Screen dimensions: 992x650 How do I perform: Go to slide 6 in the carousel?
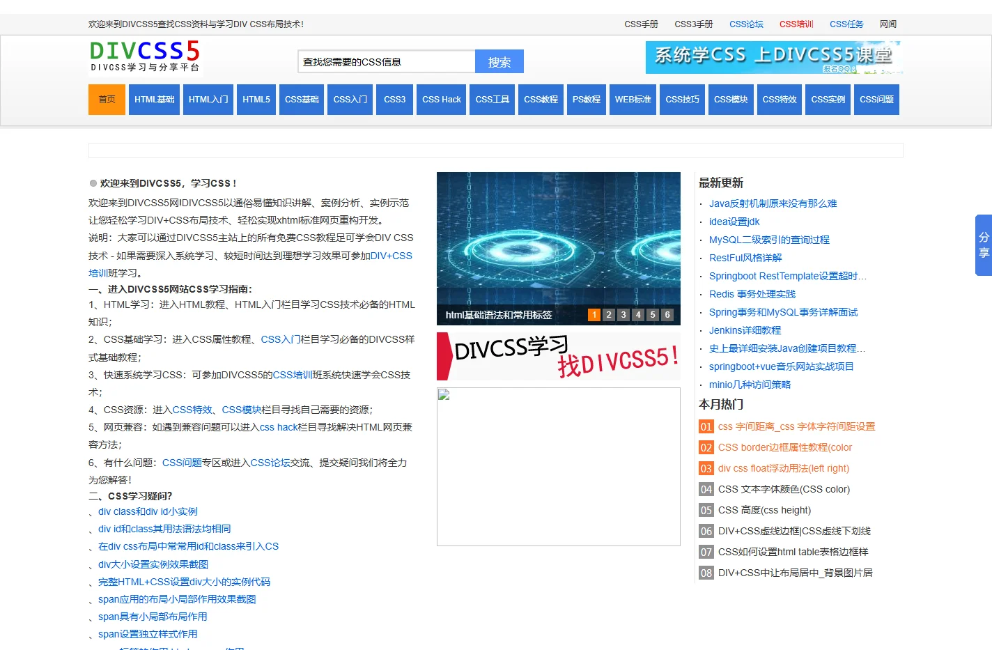click(x=667, y=315)
